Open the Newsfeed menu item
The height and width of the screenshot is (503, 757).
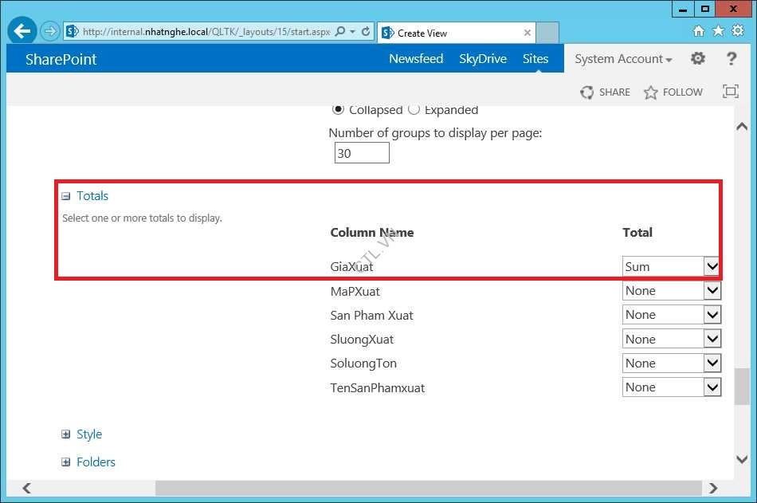pos(415,58)
